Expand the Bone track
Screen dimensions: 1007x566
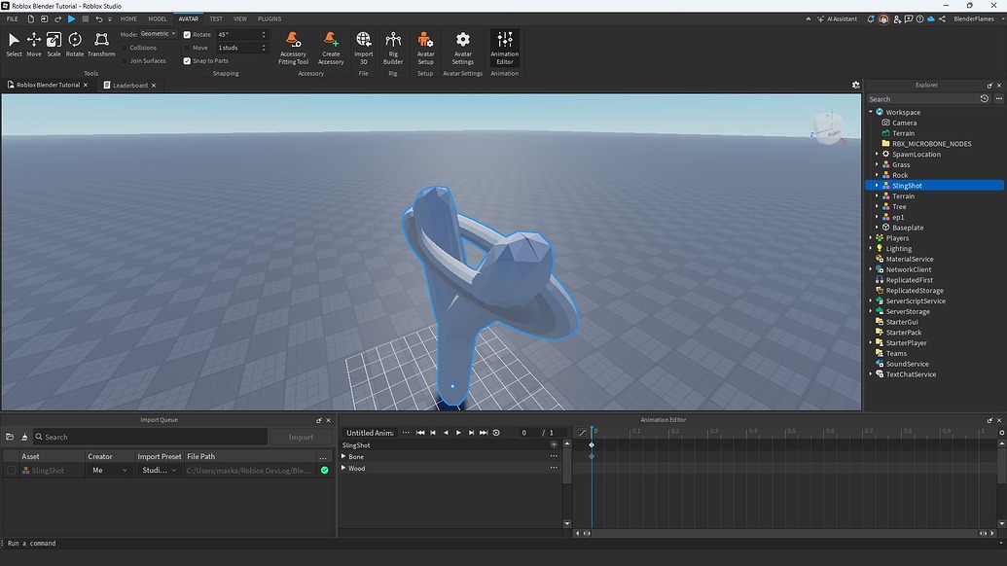[x=343, y=457]
